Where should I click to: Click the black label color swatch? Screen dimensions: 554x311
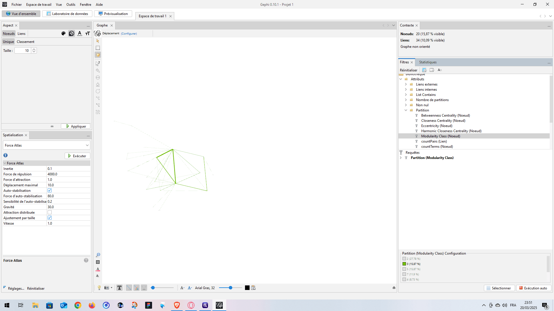(x=247, y=288)
